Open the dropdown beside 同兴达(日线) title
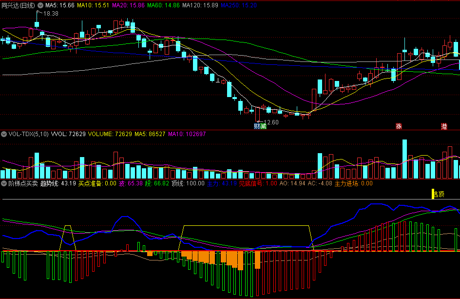This screenshot has width=460, height=299. (x=40, y=5)
